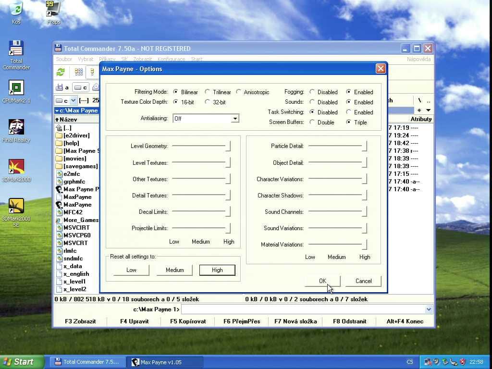Click the Level Geometry slider handle

(x=228, y=146)
